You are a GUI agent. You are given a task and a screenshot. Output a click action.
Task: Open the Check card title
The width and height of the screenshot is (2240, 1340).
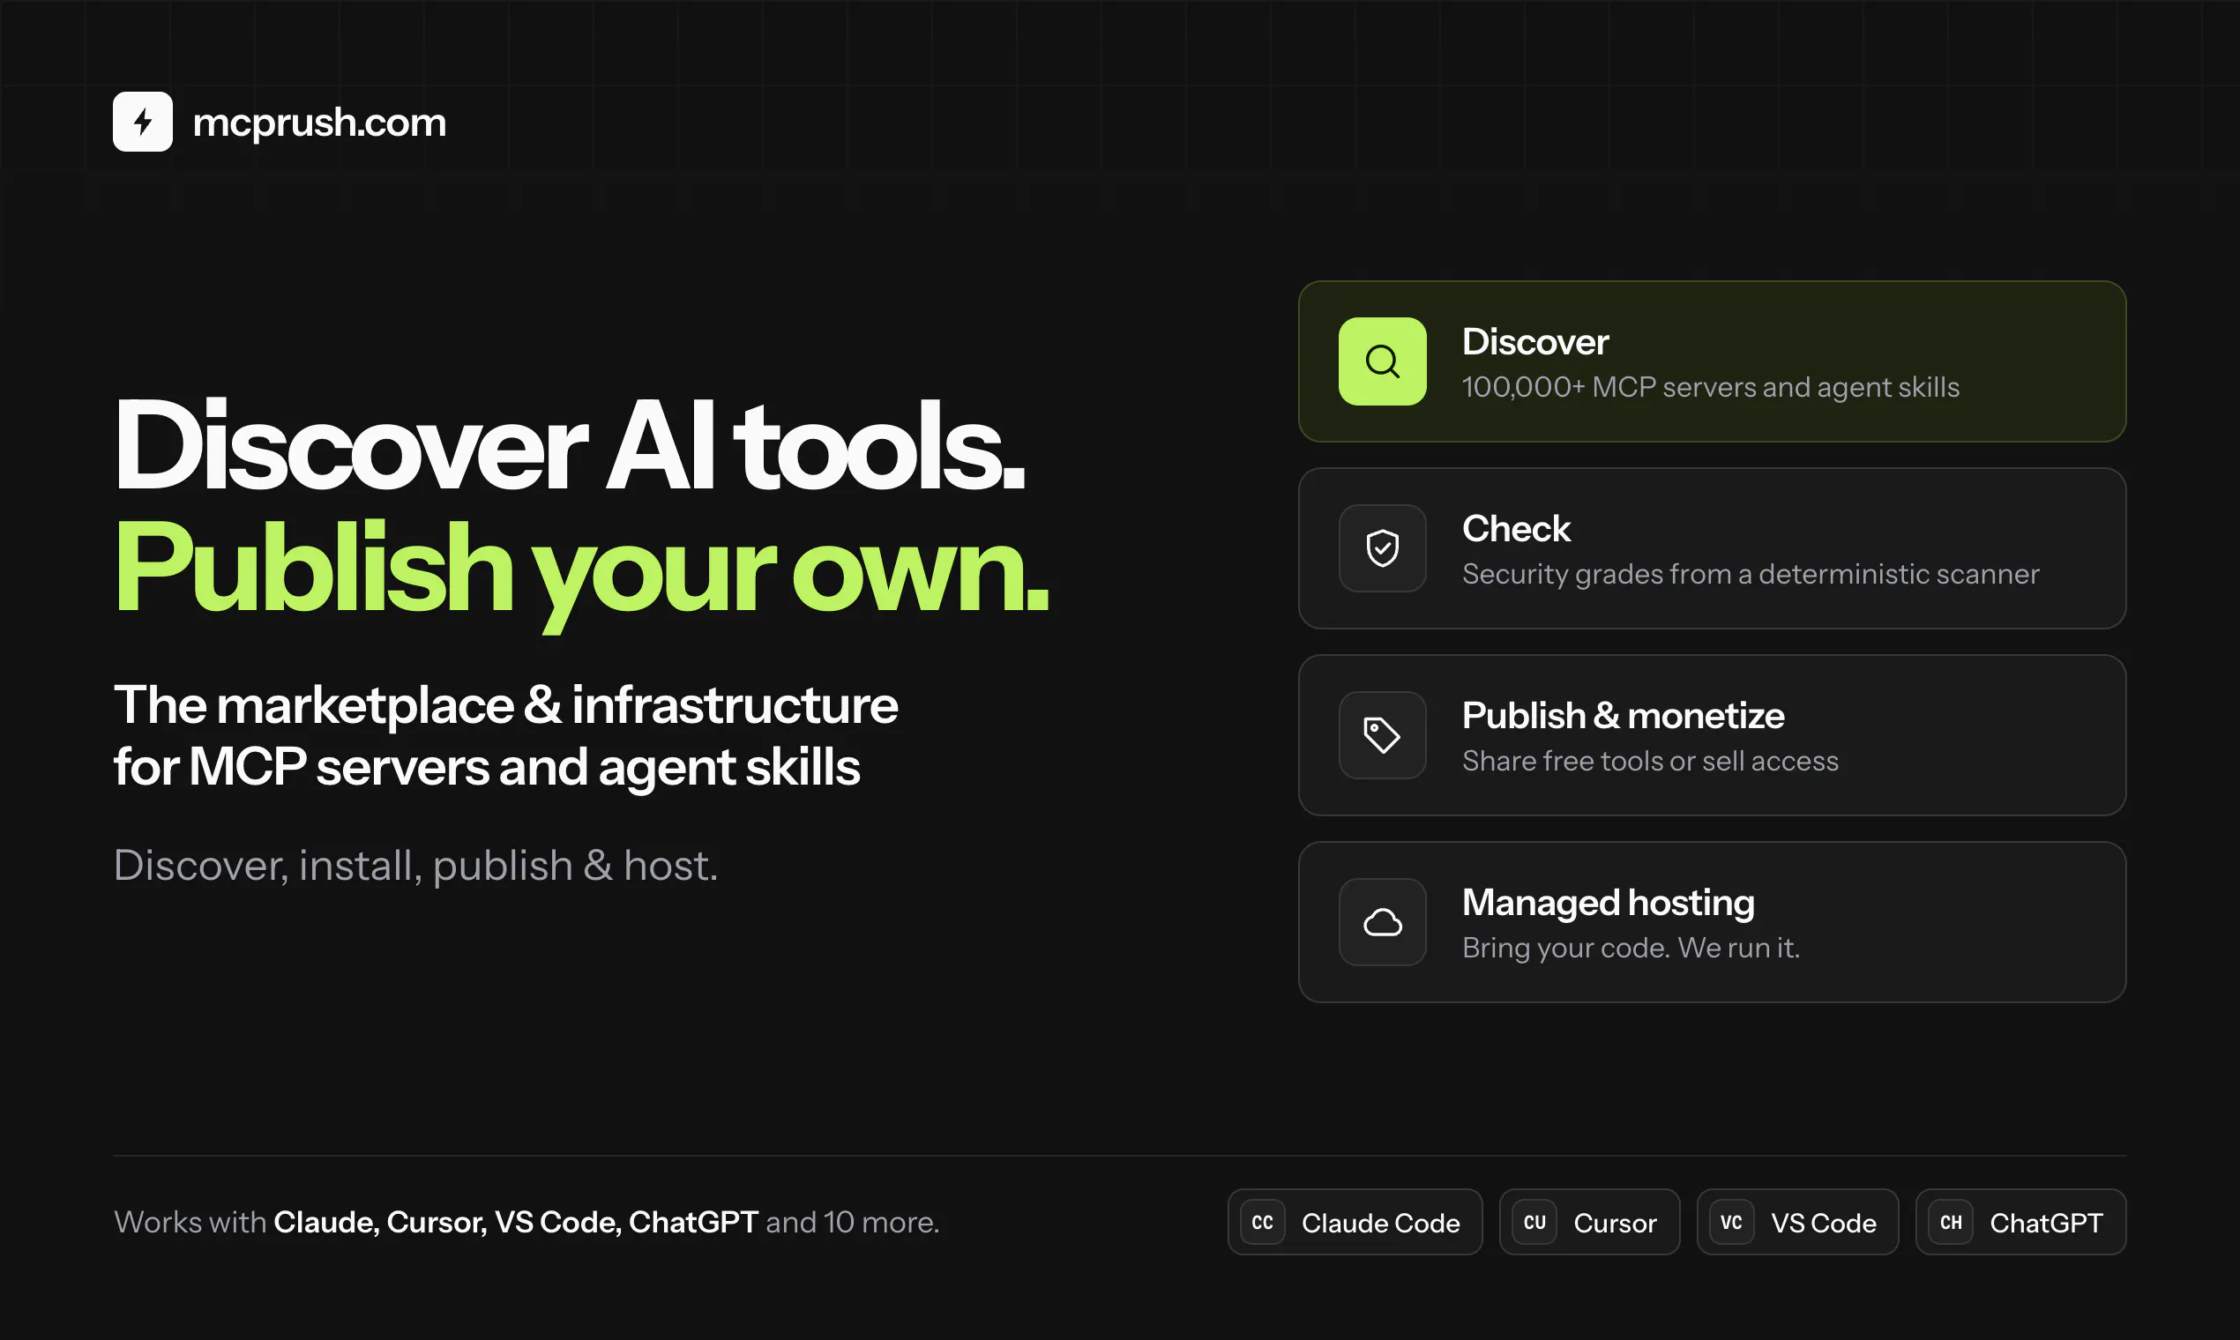[1516, 529]
